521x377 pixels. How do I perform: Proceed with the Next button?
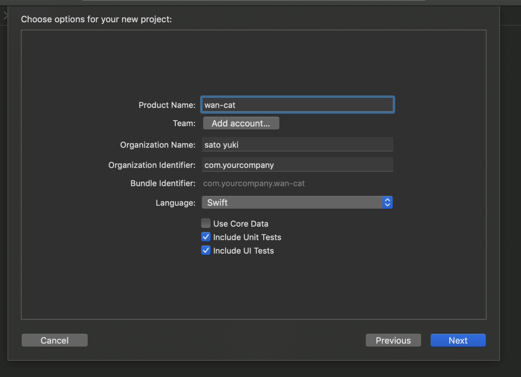tap(458, 340)
